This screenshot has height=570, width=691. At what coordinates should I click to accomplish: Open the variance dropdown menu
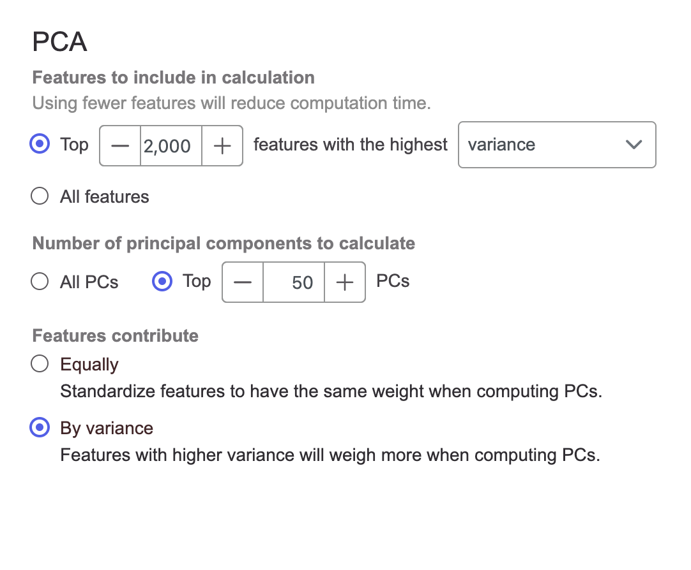557,145
